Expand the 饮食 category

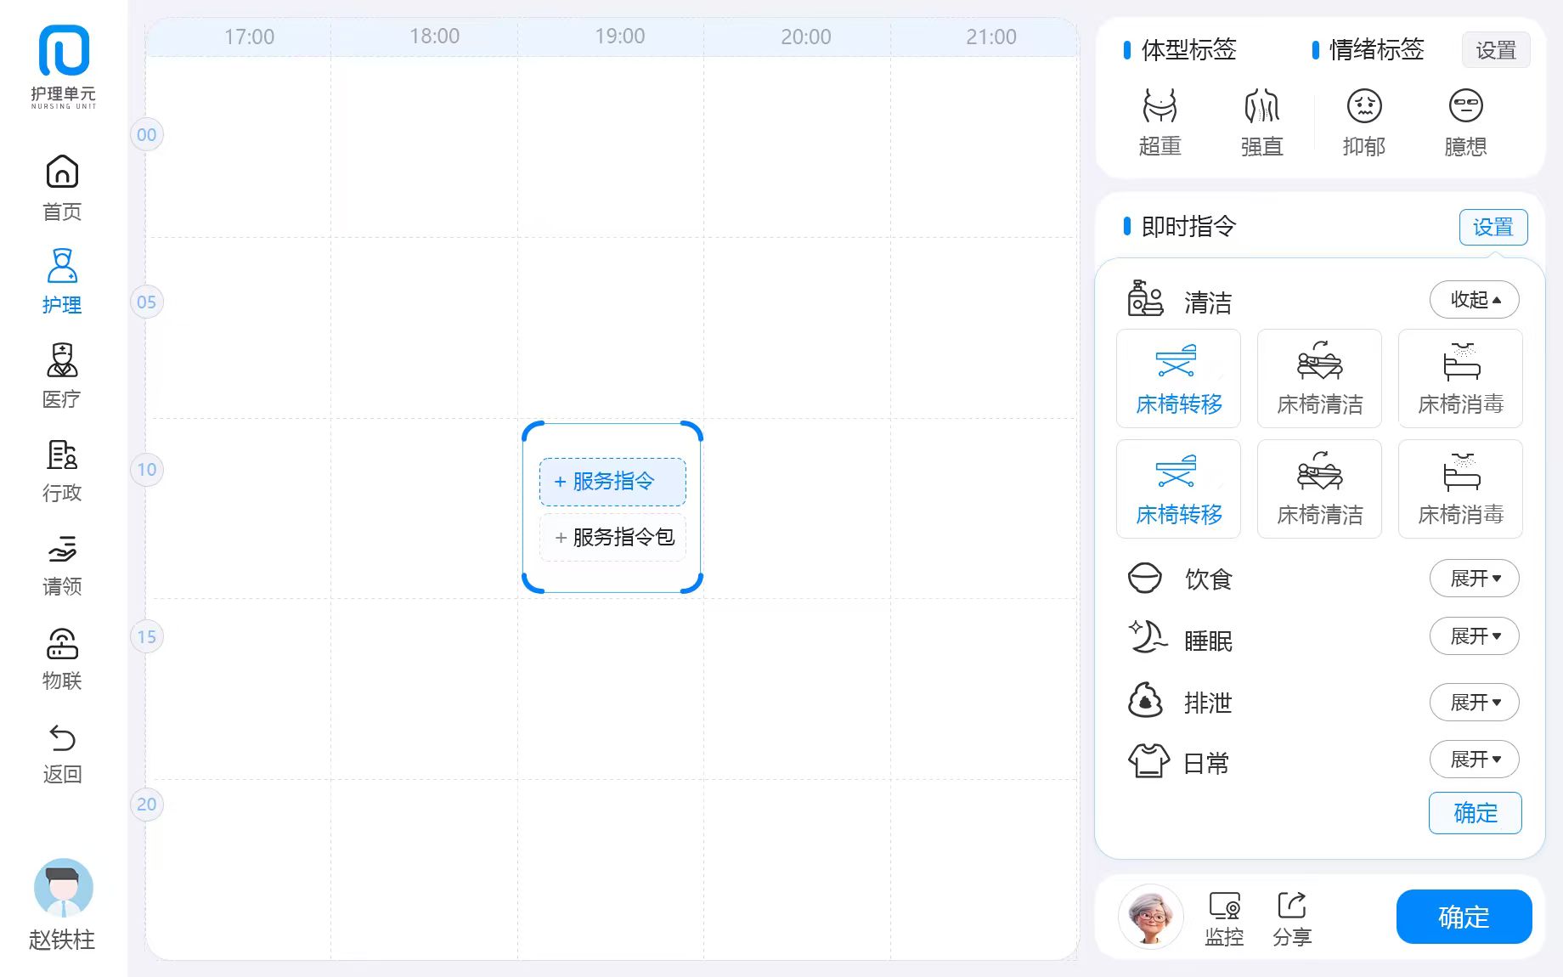pos(1474,579)
